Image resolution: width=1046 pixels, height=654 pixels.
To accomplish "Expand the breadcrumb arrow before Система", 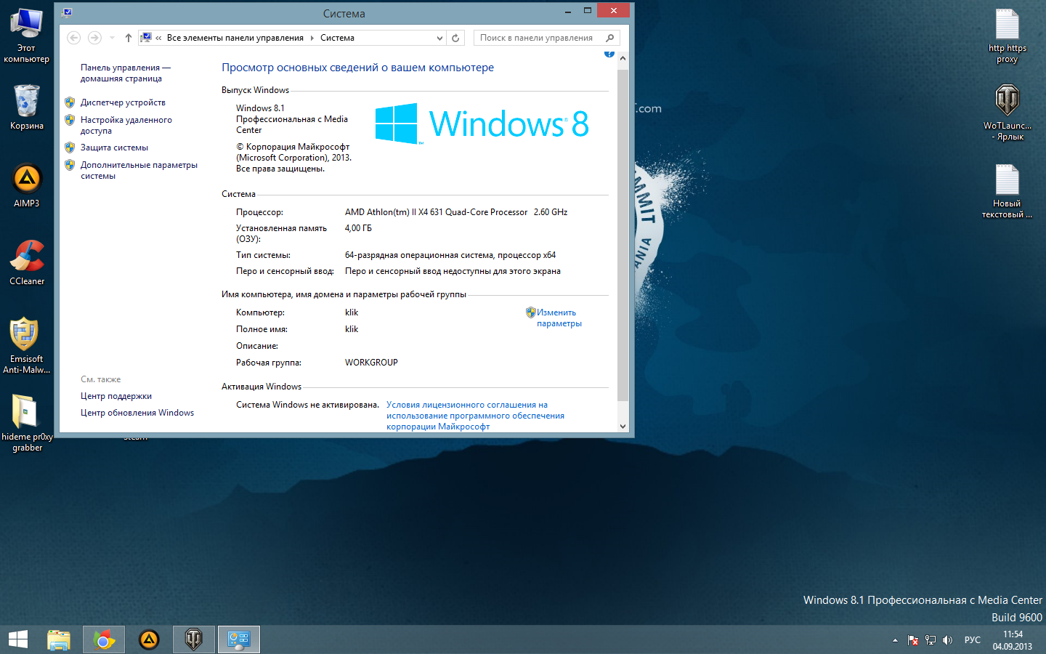I will coord(312,38).
